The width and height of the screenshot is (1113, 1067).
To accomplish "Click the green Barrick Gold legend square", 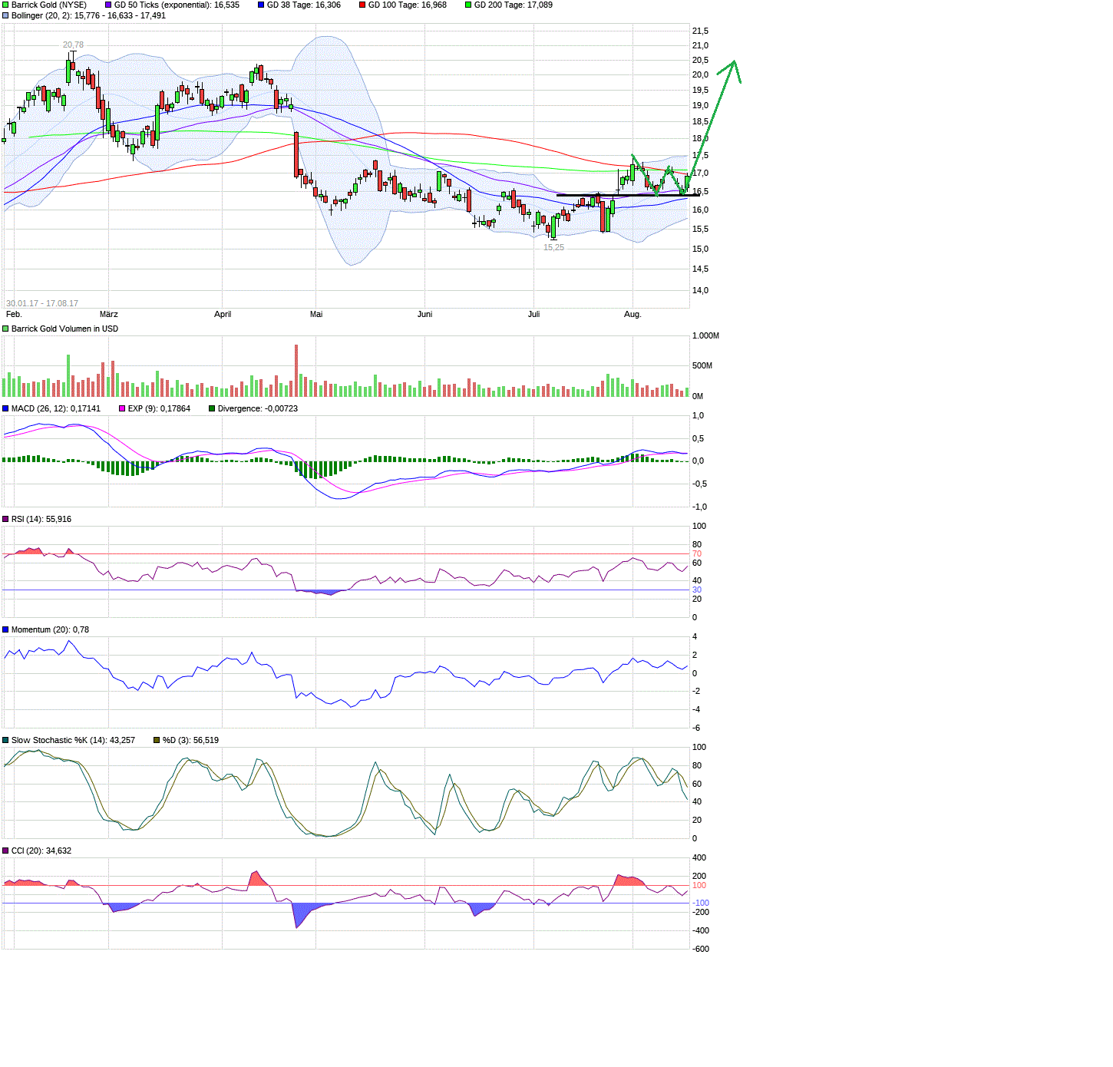I will 5,5.
